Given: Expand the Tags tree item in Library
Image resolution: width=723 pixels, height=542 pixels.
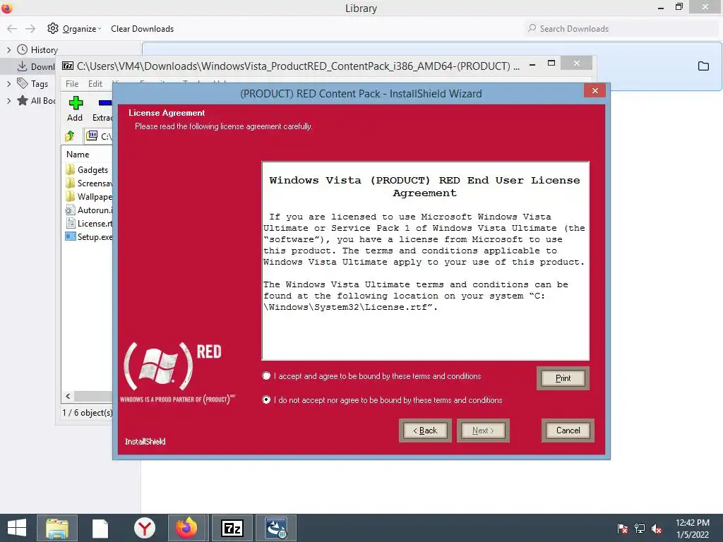Looking at the screenshot, I should pos(8,84).
